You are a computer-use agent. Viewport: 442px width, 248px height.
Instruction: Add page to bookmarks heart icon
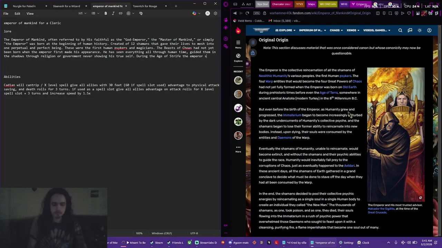(409, 13)
